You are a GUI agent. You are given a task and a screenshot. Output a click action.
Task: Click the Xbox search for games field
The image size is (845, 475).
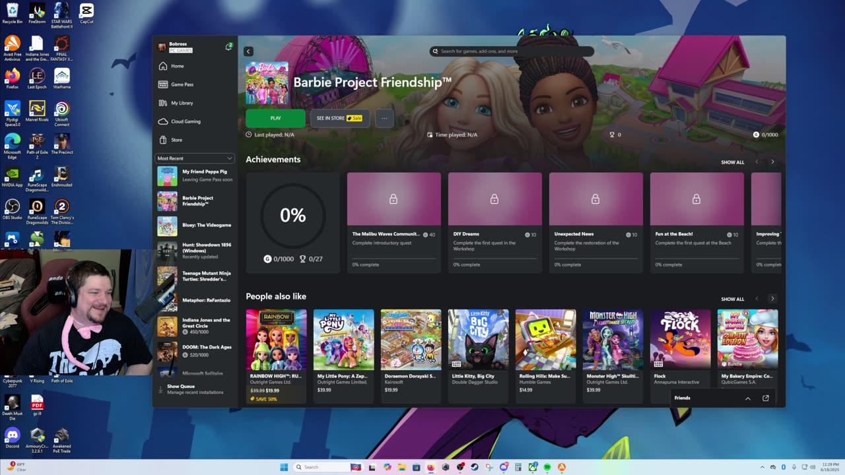(512, 51)
